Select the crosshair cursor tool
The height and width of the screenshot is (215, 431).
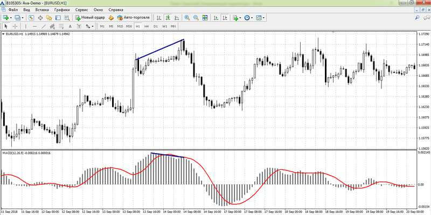pyautogui.click(x=15, y=26)
